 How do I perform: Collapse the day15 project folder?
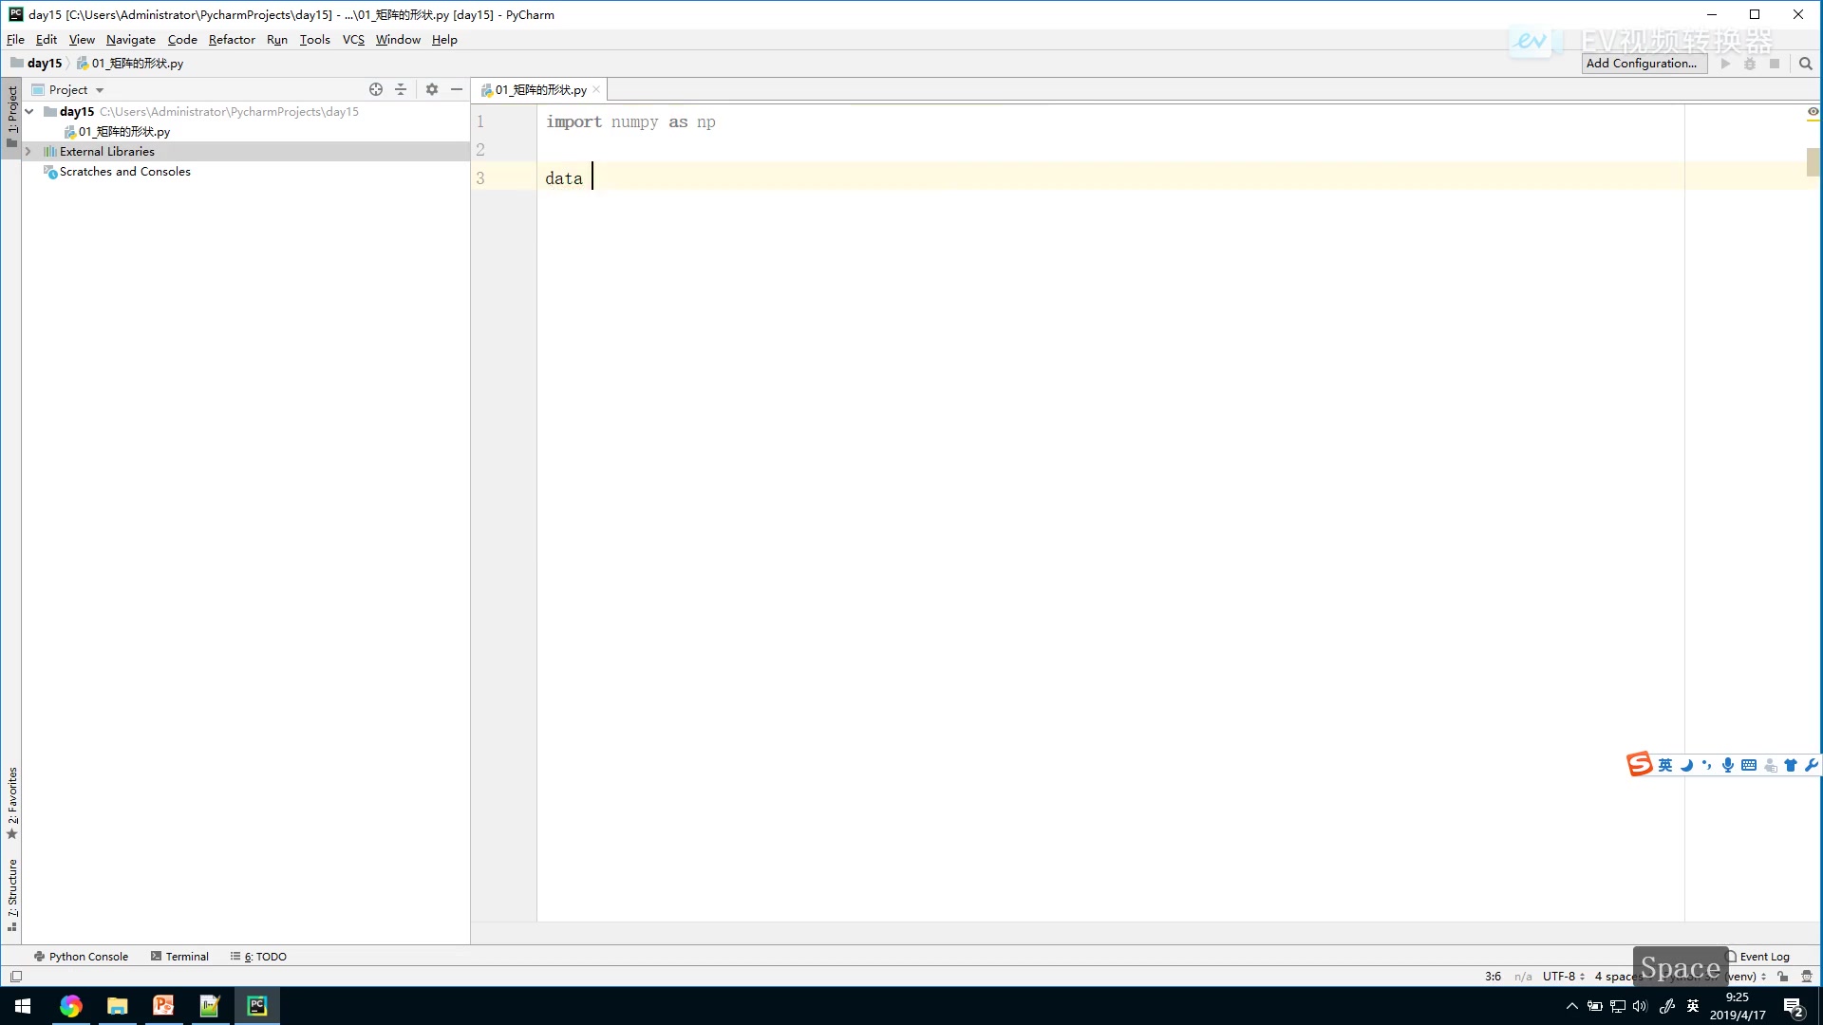coord(29,111)
